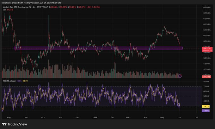
Task: Click the May label on time axis
Action: (x=162, y=118)
